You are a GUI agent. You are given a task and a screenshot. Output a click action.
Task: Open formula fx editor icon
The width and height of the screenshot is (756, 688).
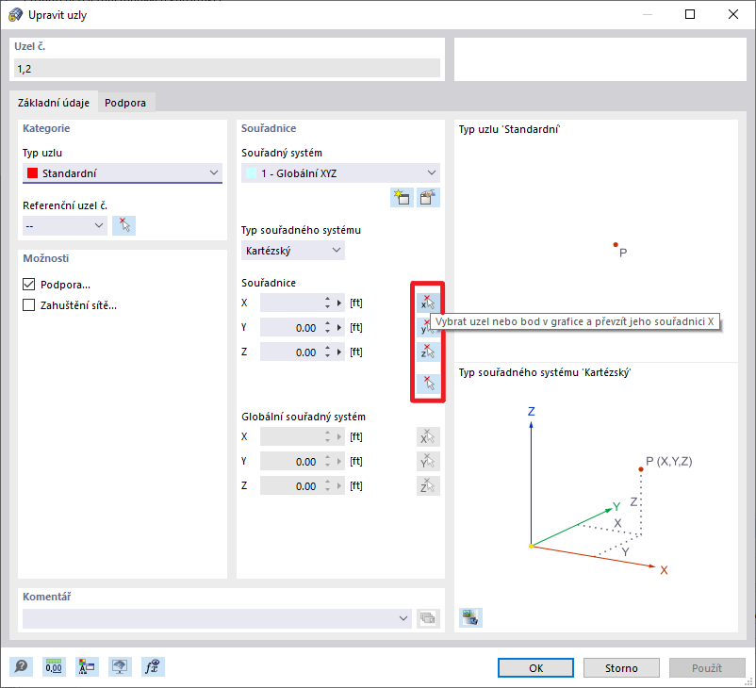(153, 666)
